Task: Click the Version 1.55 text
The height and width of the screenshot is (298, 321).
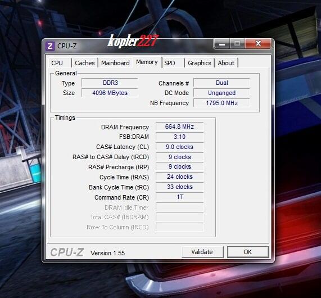Action: click(108, 253)
